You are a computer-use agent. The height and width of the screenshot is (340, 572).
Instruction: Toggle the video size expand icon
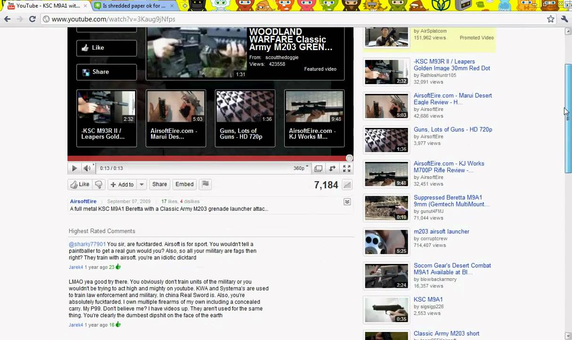pos(319,168)
